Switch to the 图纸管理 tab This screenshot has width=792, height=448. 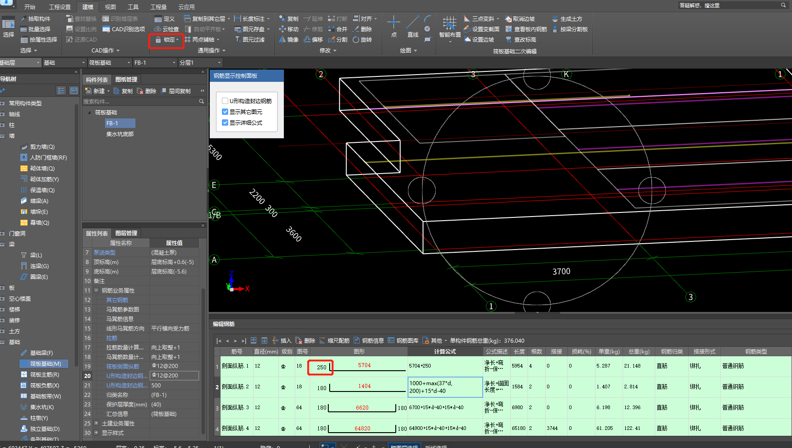coord(126,80)
